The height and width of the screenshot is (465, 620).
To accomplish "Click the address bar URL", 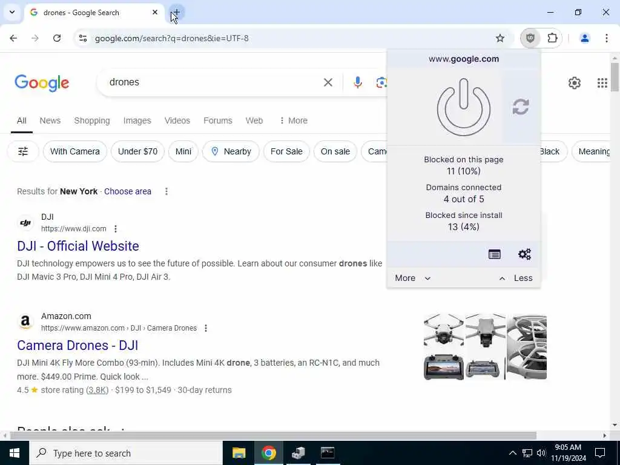I will (x=171, y=38).
